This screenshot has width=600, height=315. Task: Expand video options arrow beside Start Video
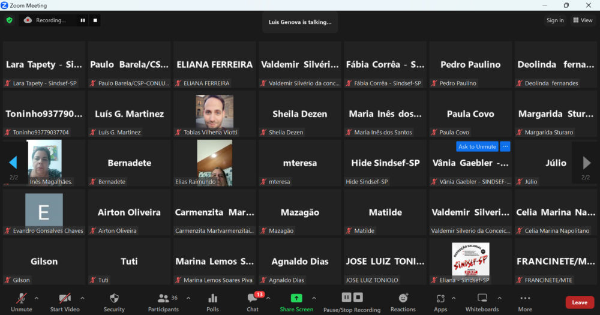tap(82, 298)
